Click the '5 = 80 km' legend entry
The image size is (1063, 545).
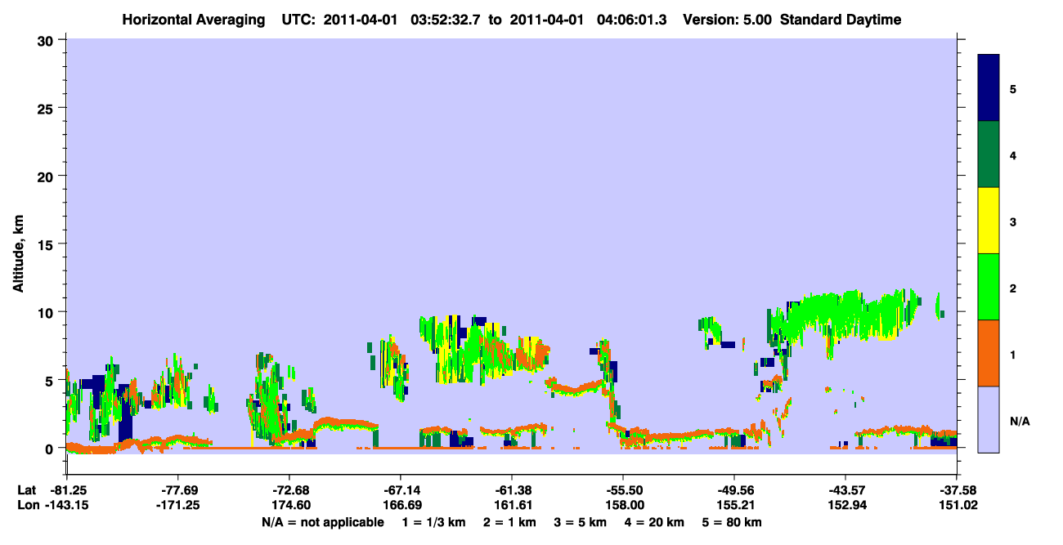pyautogui.click(x=732, y=522)
